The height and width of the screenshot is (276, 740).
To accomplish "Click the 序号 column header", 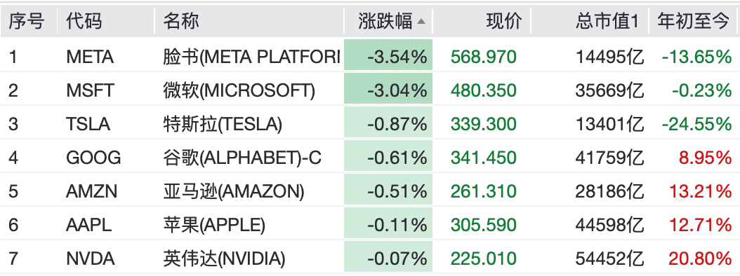I will tap(27, 21).
